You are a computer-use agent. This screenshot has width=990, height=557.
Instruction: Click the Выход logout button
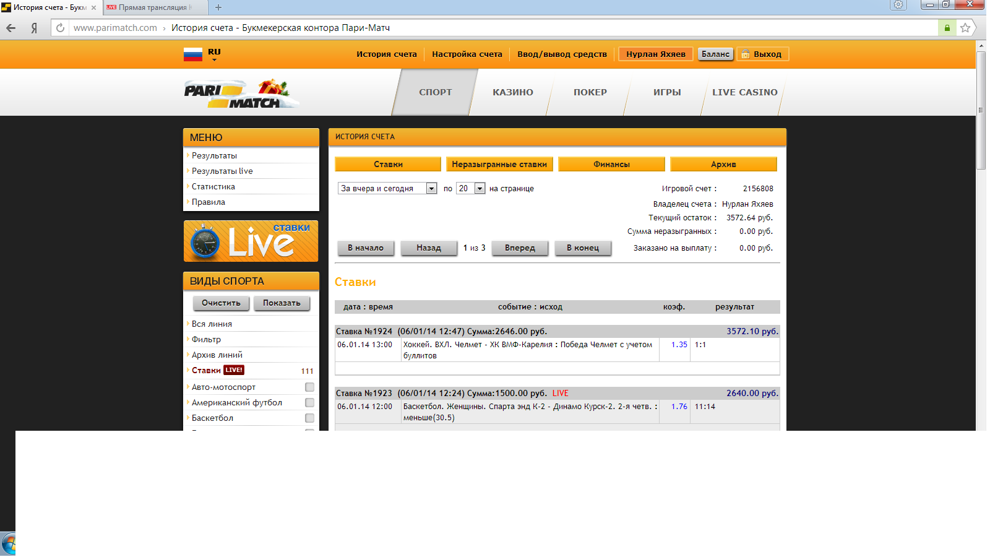[762, 54]
